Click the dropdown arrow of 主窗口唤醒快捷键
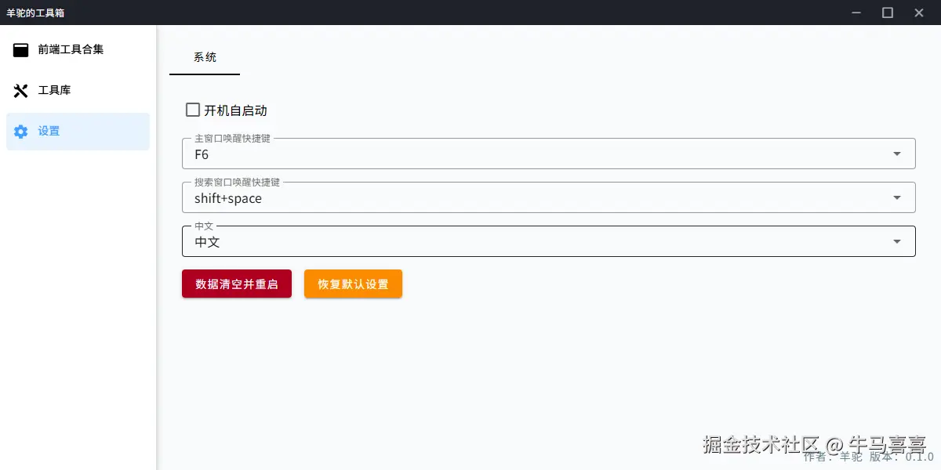 point(896,154)
